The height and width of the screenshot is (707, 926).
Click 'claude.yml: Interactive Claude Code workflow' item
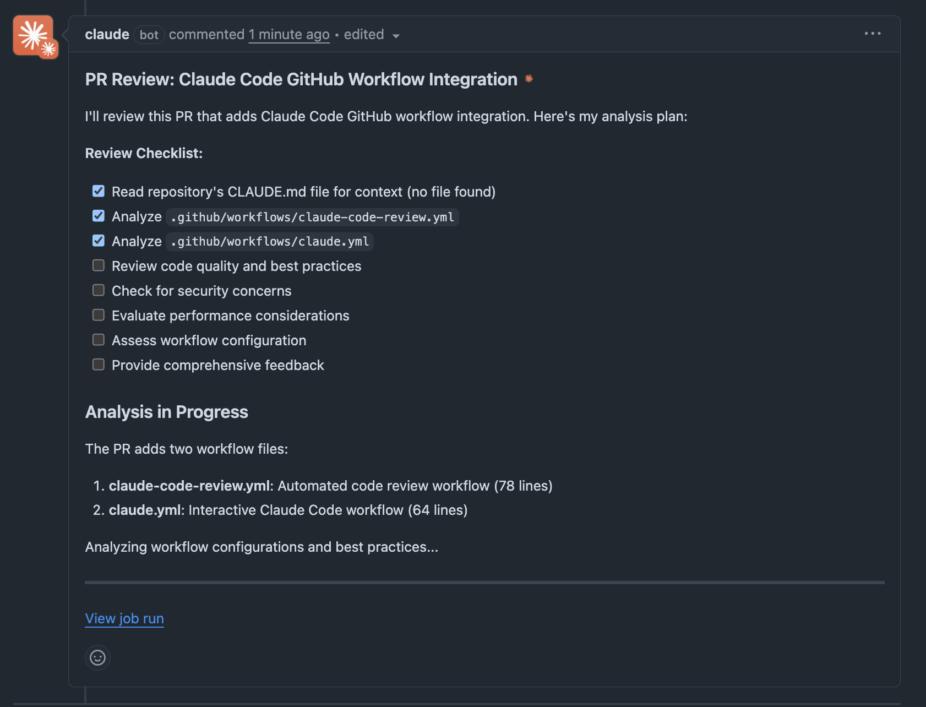click(288, 510)
